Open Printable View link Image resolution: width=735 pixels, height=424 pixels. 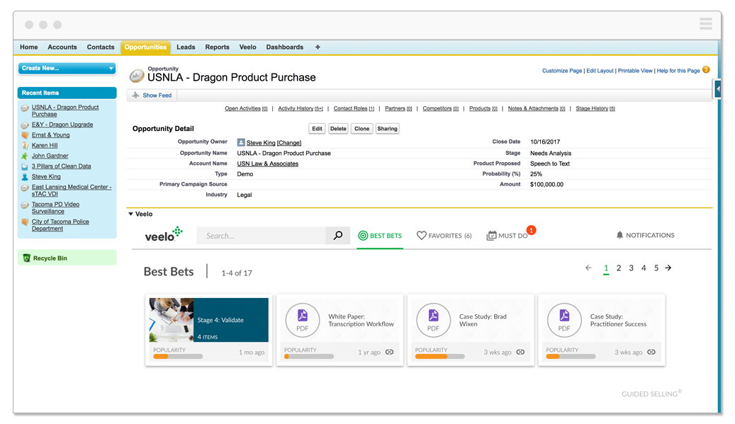634,71
